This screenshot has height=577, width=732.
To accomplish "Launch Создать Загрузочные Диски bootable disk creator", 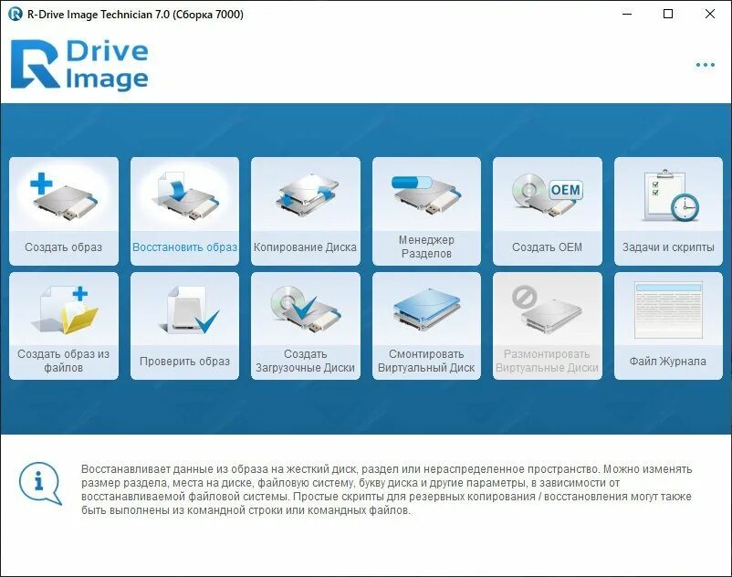I will [307, 324].
